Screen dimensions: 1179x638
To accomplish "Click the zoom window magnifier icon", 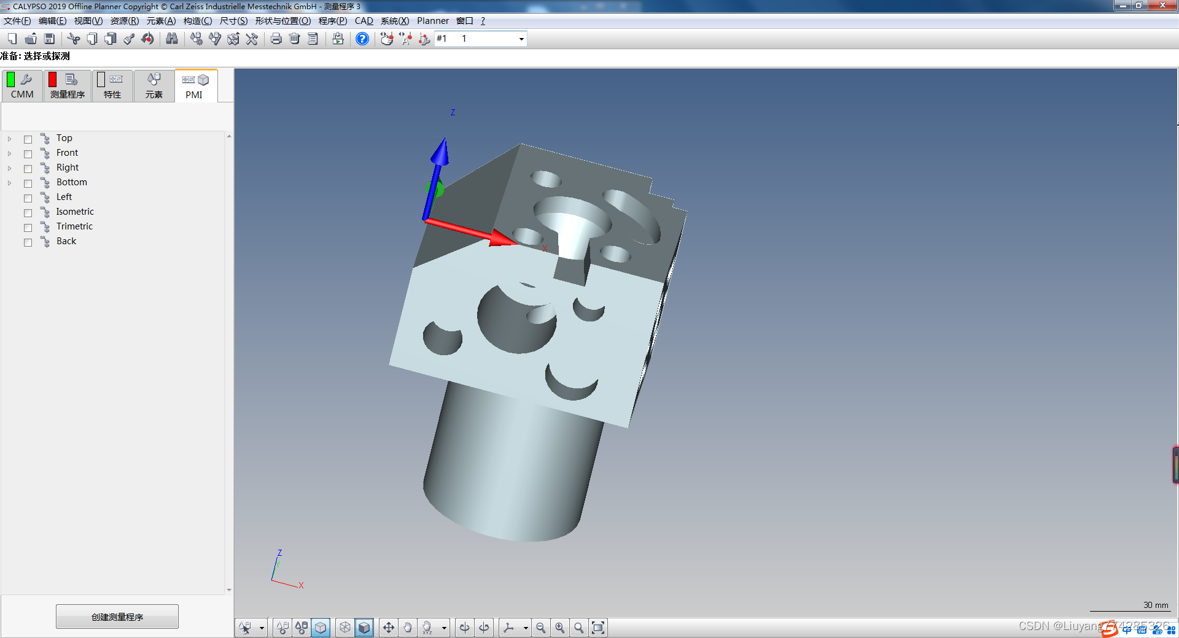I will (578, 628).
